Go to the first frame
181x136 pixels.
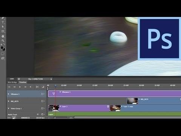[9, 87]
